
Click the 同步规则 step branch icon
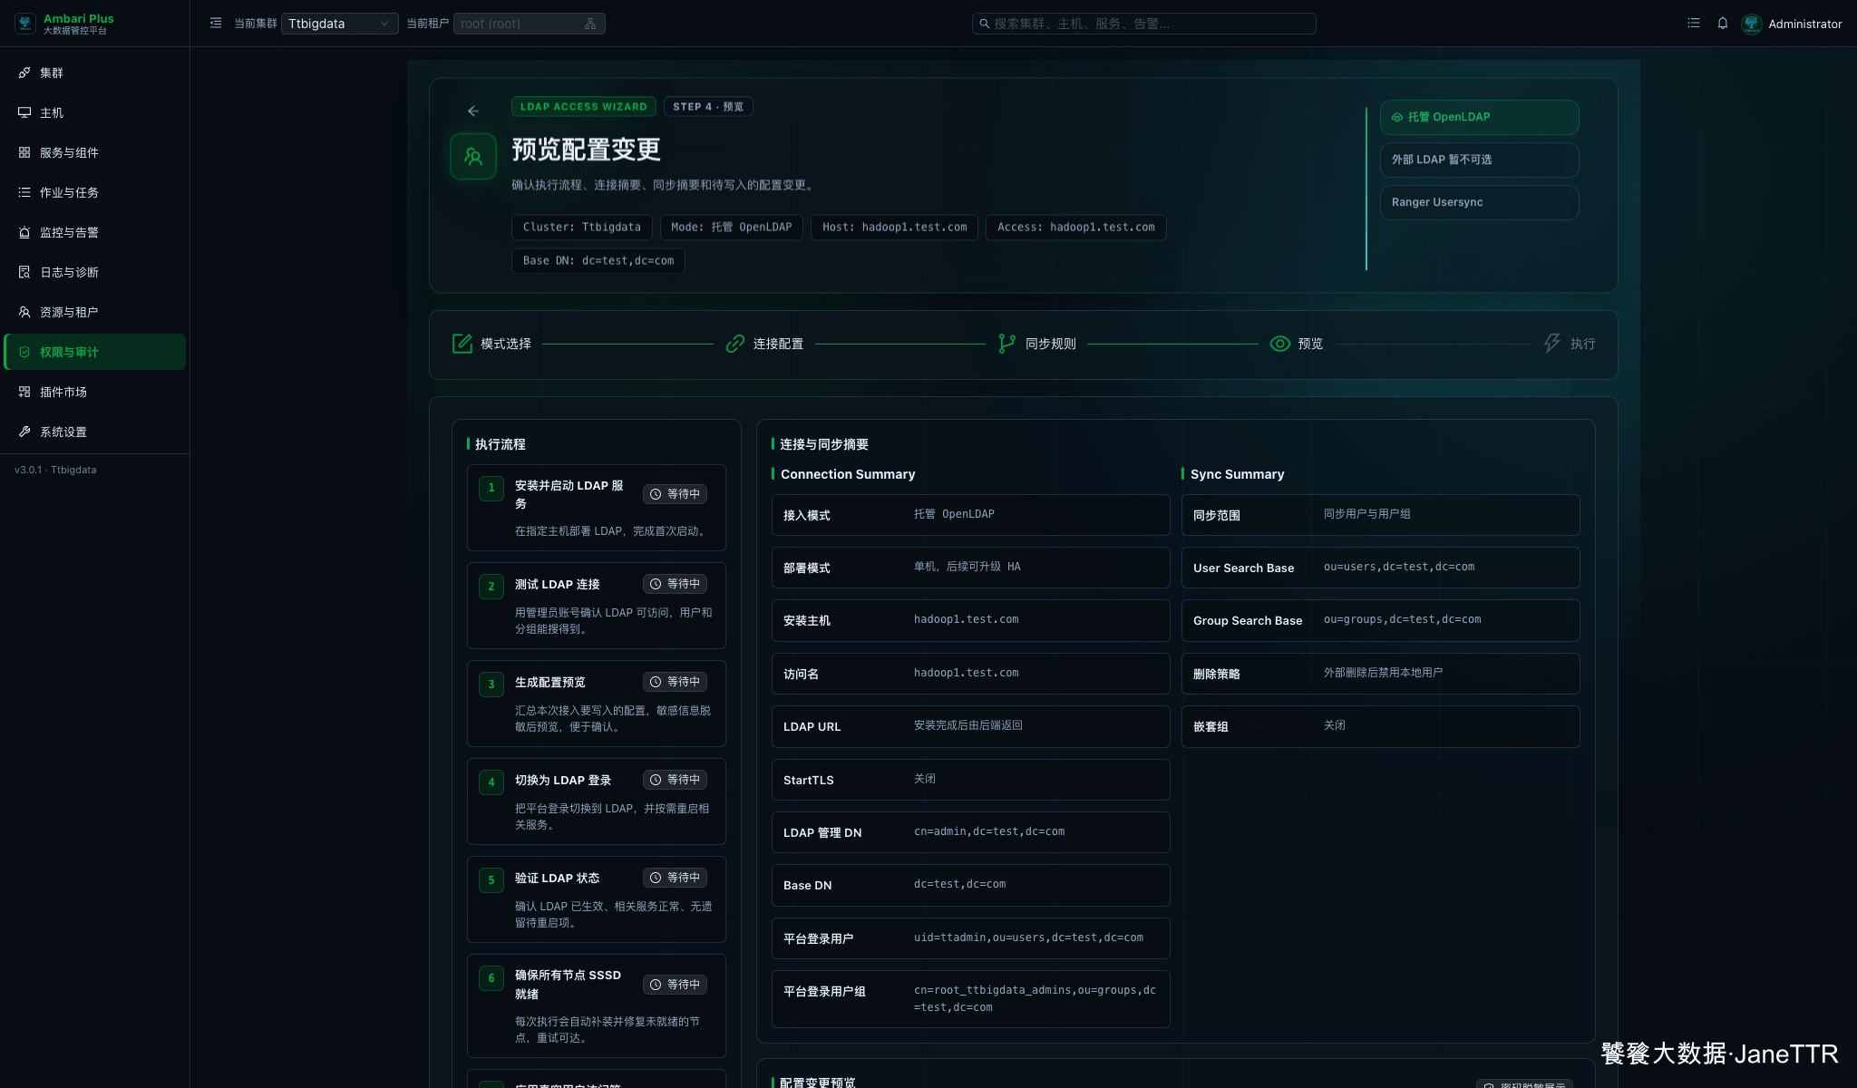1007,344
